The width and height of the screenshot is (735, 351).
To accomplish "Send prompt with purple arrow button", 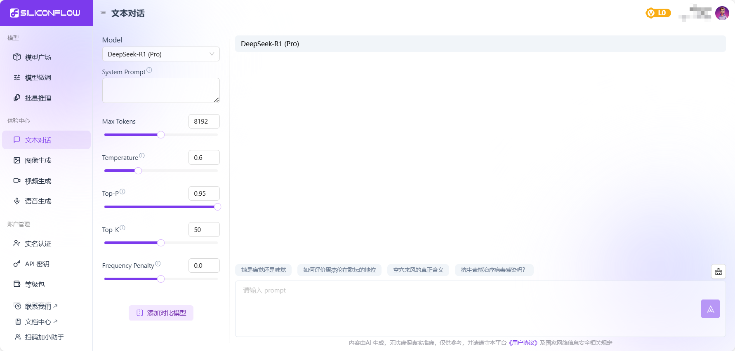I will [710, 309].
